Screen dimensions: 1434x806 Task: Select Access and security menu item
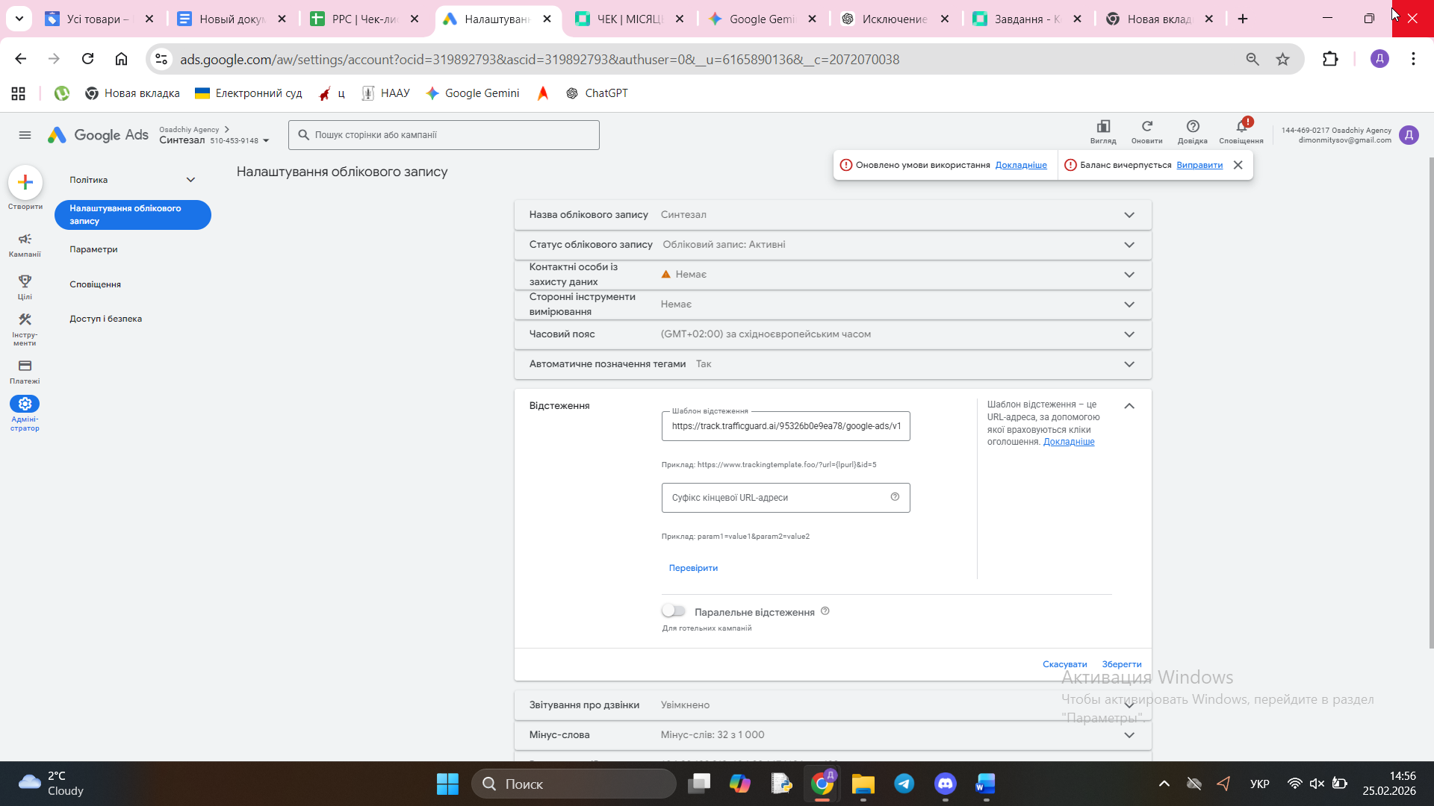coord(105,319)
